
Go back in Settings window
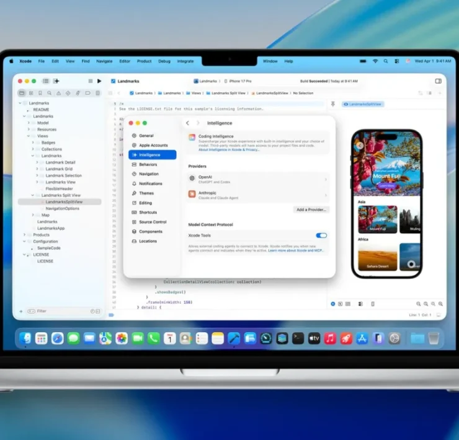click(x=188, y=123)
